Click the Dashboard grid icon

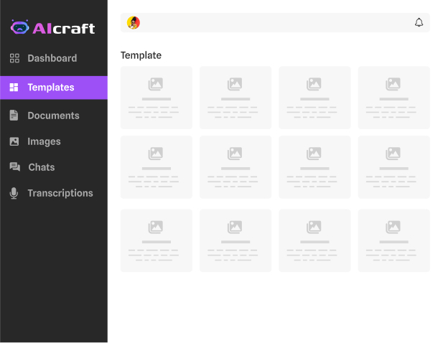coord(14,58)
